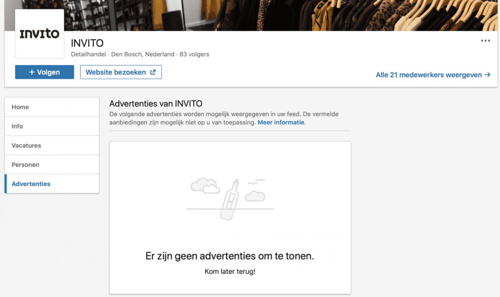The width and height of the screenshot is (500, 297).
Task: Click the 'Detailhandel' industry text
Action: tap(88, 54)
